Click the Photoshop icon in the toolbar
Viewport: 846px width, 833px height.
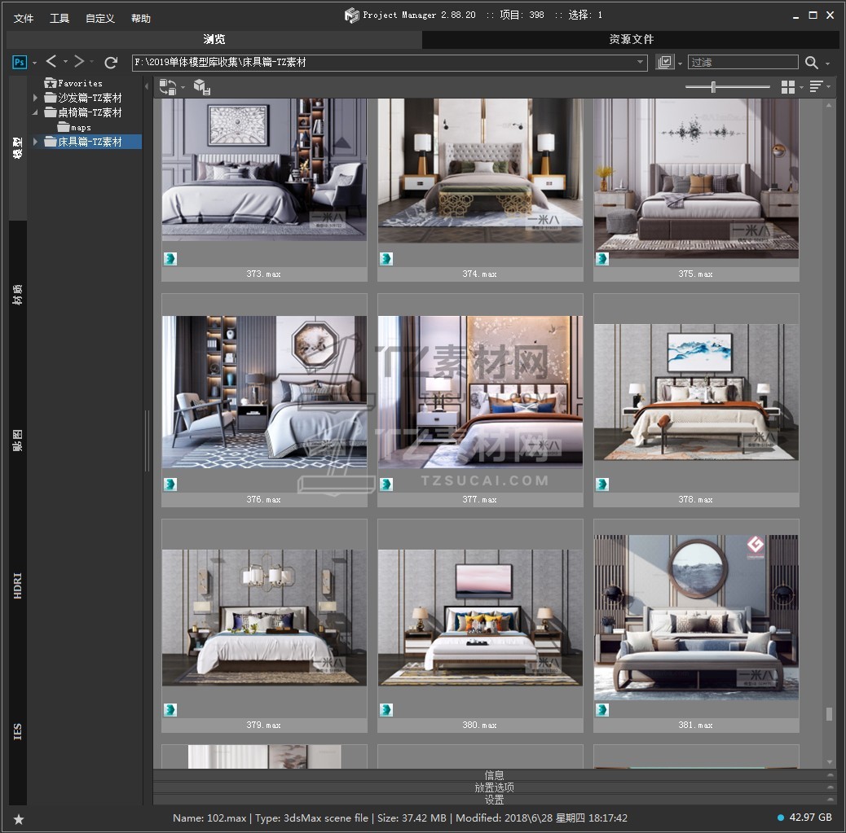(20, 63)
